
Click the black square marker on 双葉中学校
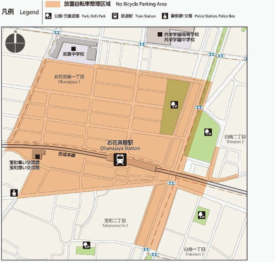click(73, 49)
